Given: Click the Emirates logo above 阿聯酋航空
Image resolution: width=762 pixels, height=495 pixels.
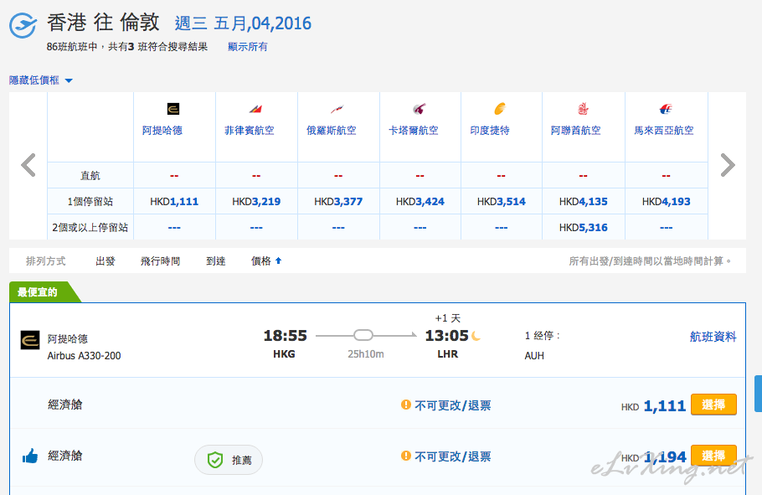Looking at the screenshot, I should [583, 108].
